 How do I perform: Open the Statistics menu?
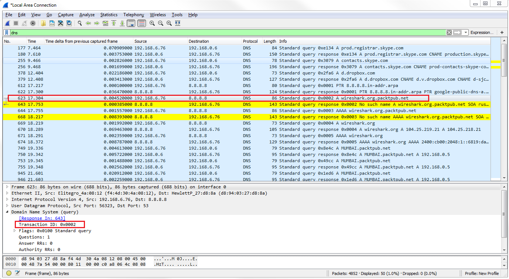click(109, 15)
